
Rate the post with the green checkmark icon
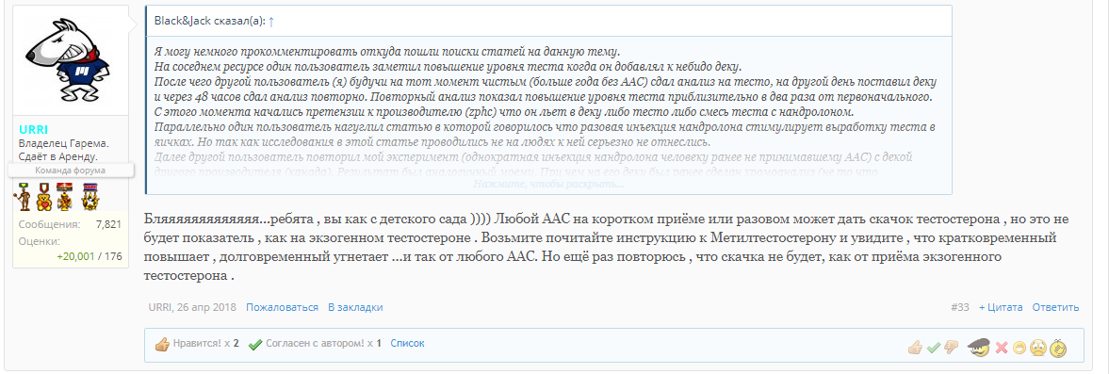pyautogui.click(x=934, y=347)
